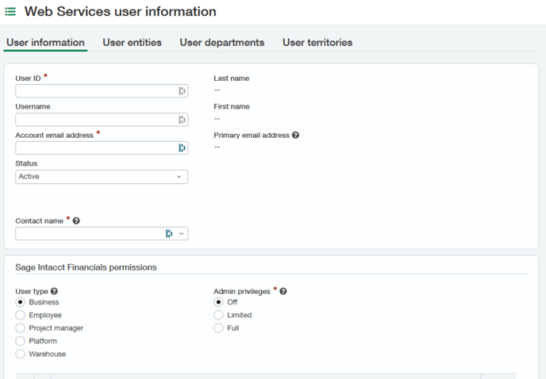This screenshot has height=379, width=546.
Task: Expand the Status dropdown showing Active
Action: click(x=102, y=177)
